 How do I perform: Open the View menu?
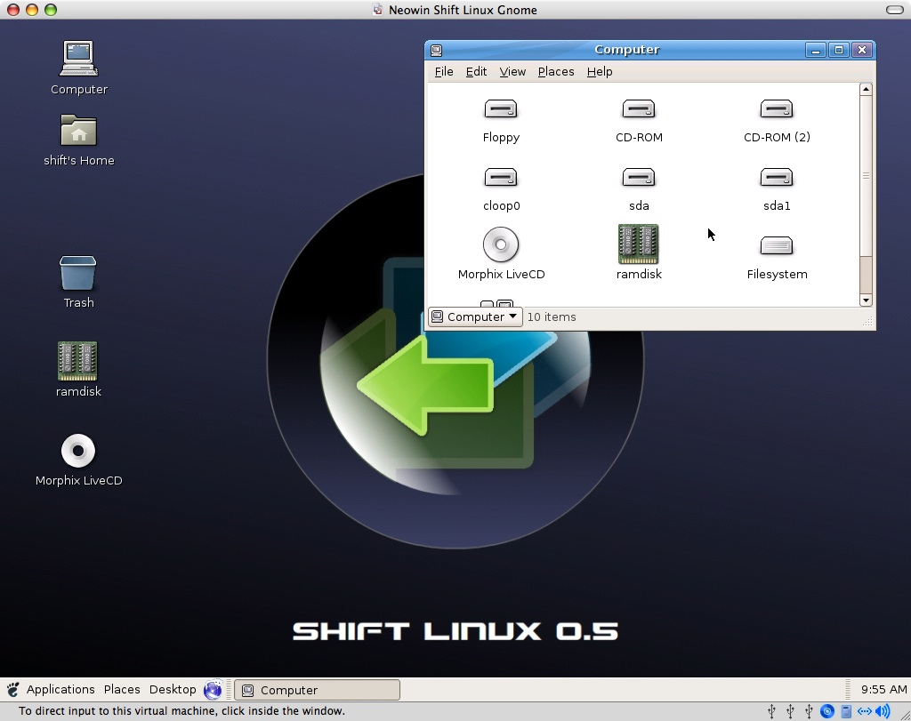(512, 72)
